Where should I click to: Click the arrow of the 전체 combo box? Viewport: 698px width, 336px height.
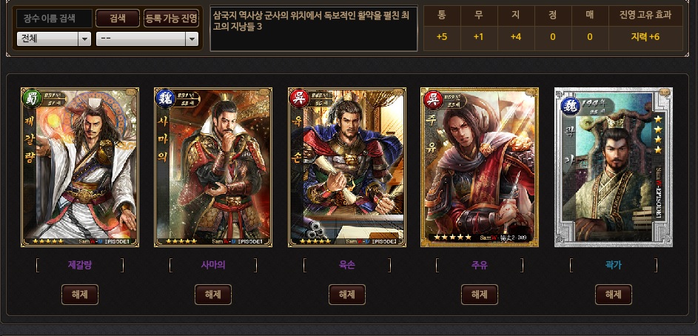pyautogui.click(x=84, y=38)
